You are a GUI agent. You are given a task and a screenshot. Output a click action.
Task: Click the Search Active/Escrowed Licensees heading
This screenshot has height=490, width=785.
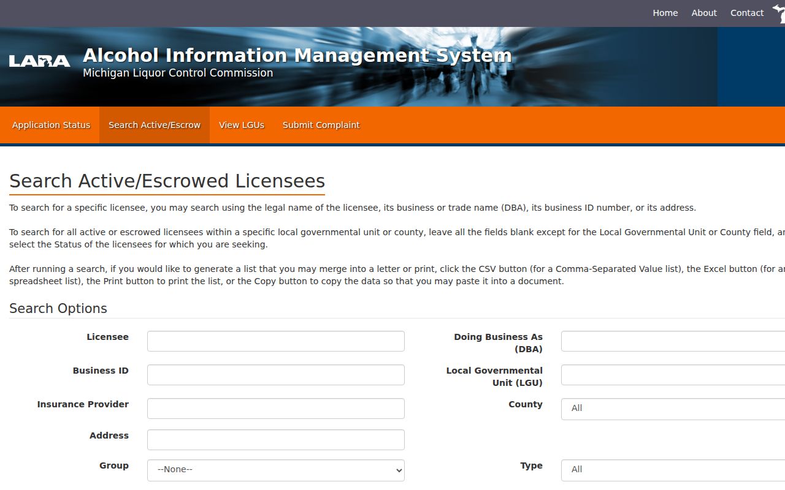click(167, 181)
